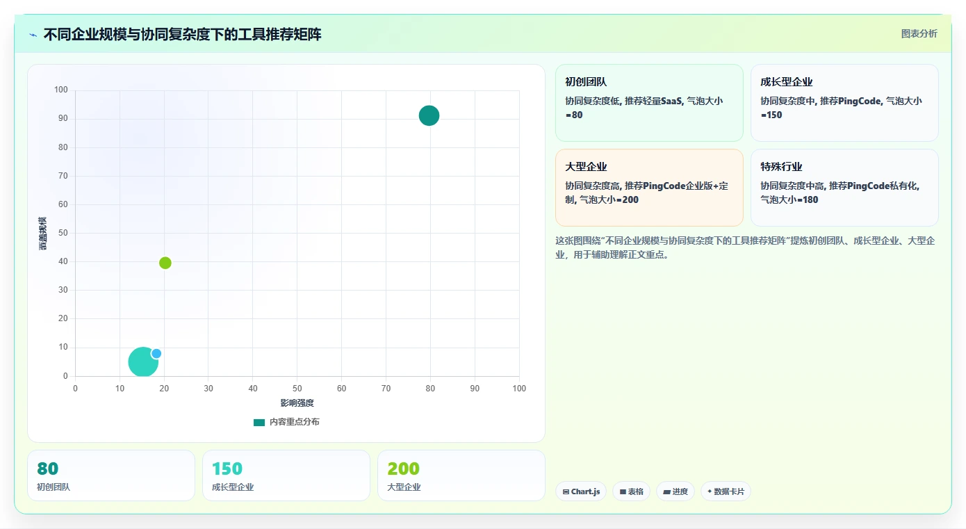Click the Chart.js tag
The image size is (966, 529).
point(581,491)
